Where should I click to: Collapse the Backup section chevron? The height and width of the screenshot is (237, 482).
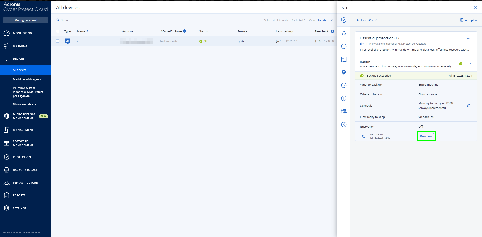tap(470, 64)
